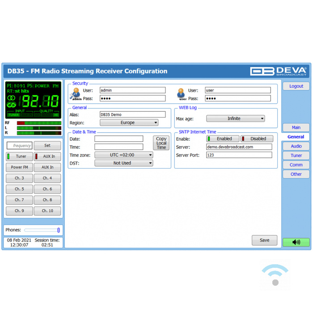This screenshot has width=313, height=313.
Task: Open the Region dropdown set to Europe
Action: (129, 123)
